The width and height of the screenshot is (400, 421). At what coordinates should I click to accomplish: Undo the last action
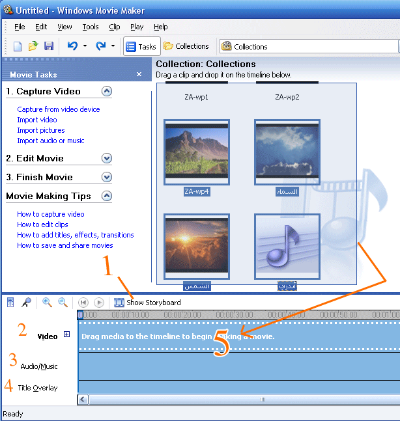[x=72, y=46]
